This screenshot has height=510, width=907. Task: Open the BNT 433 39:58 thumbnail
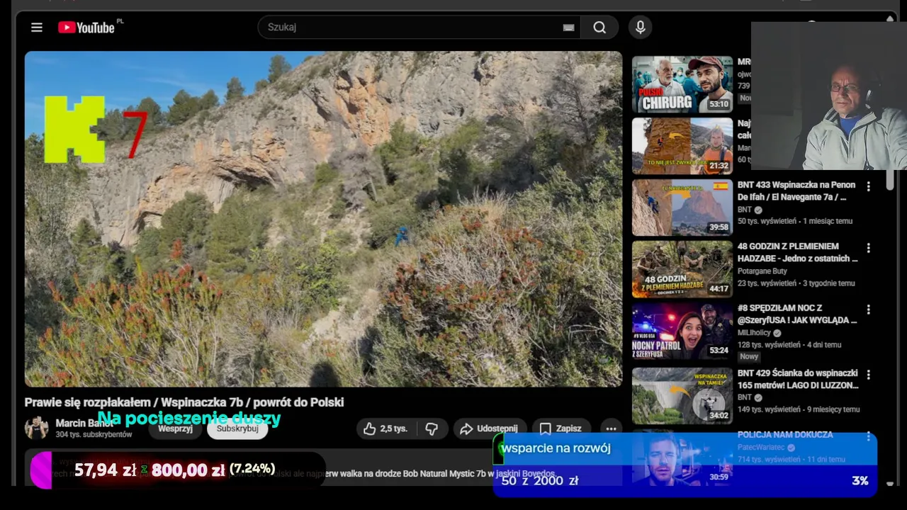(x=682, y=208)
